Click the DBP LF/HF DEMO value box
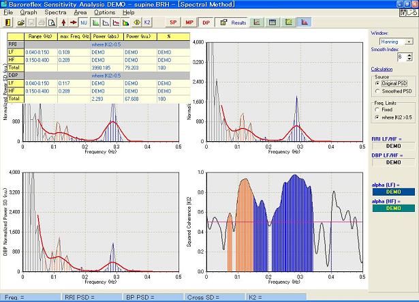This screenshot has width=419, height=302. coord(394,162)
